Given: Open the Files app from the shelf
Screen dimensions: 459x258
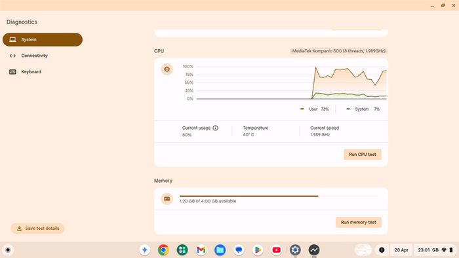Looking at the screenshot, I should (220, 250).
